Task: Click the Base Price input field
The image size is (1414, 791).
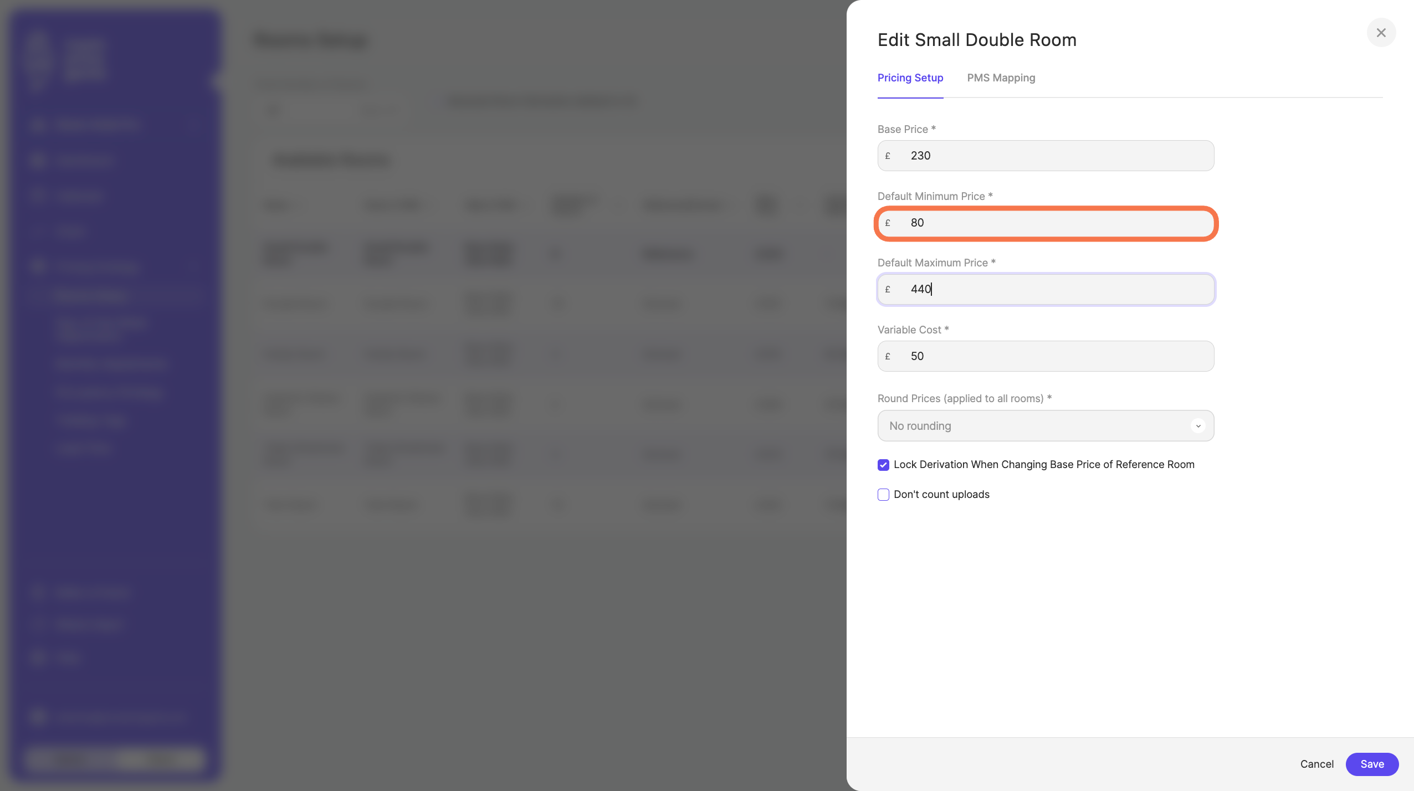Action: coord(1046,156)
